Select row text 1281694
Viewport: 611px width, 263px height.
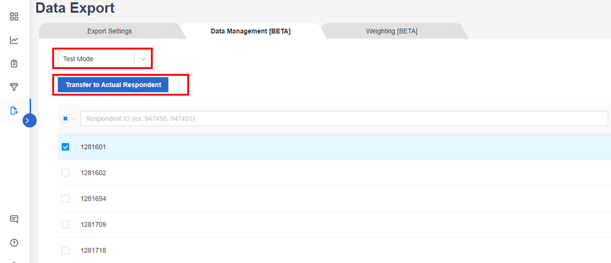pyautogui.click(x=93, y=199)
